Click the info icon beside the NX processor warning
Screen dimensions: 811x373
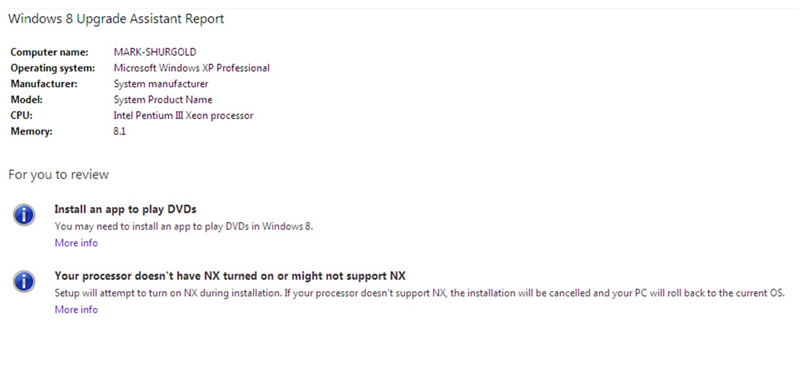[24, 281]
